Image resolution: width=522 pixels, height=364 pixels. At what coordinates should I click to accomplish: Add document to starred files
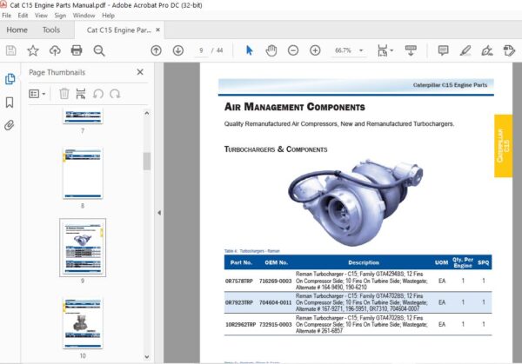[33, 50]
